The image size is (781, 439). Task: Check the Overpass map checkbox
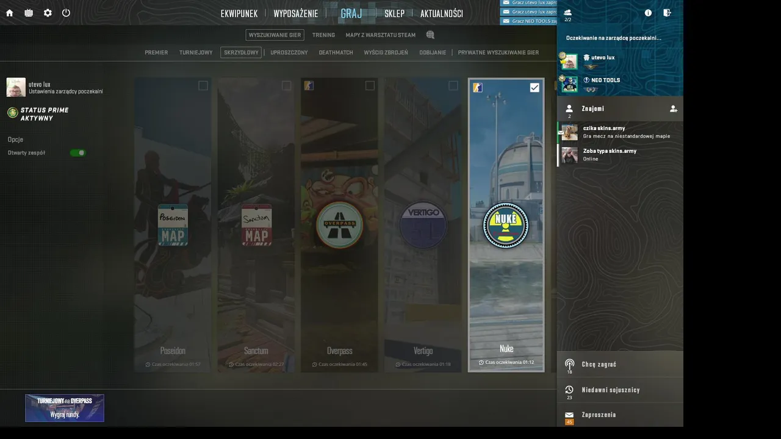[x=370, y=86]
